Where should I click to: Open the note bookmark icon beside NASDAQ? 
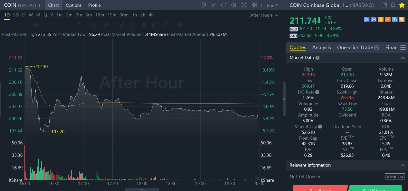click(384, 5)
